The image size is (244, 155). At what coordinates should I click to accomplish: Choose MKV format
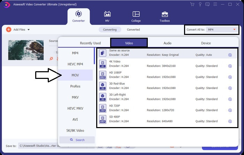click(75, 97)
